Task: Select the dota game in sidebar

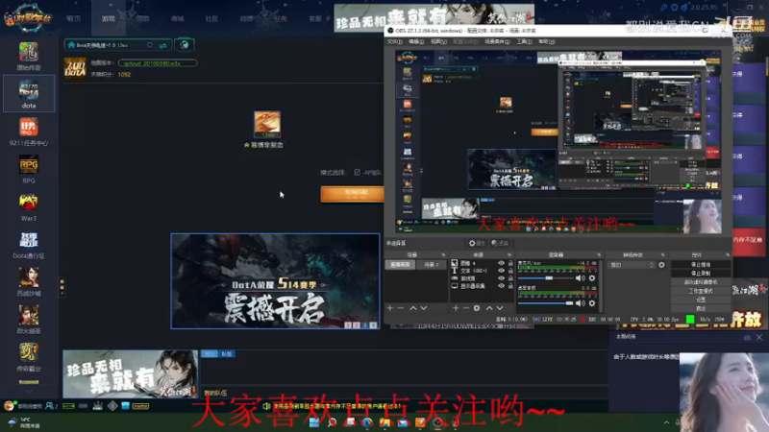Action: [29, 93]
